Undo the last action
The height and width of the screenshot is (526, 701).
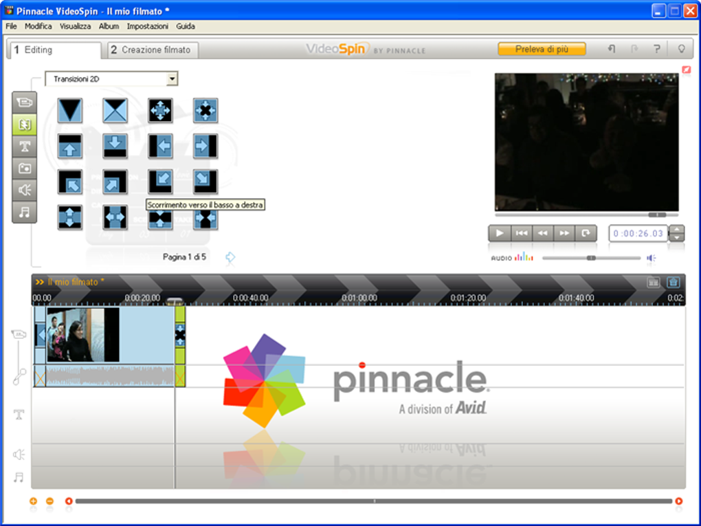(x=611, y=49)
